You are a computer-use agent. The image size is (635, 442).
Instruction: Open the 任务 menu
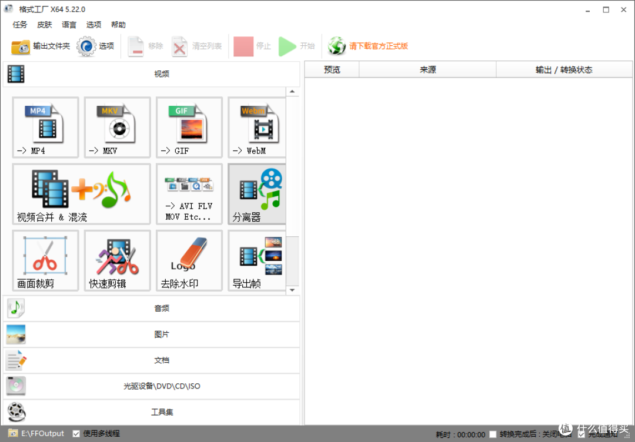(x=20, y=25)
